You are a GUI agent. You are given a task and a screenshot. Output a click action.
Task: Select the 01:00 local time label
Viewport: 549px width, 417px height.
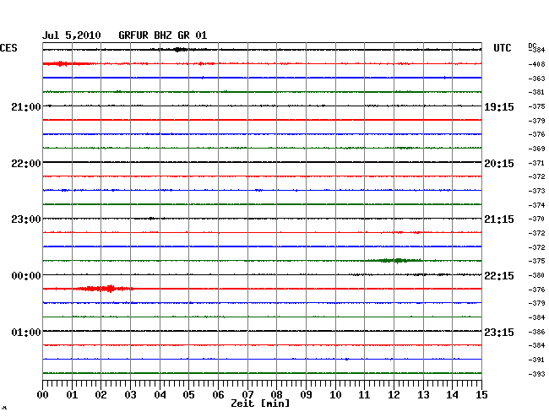coord(26,332)
